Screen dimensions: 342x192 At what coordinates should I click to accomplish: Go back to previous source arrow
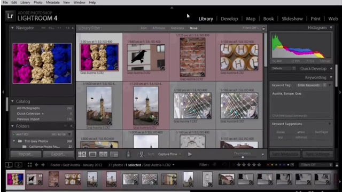[36, 165]
